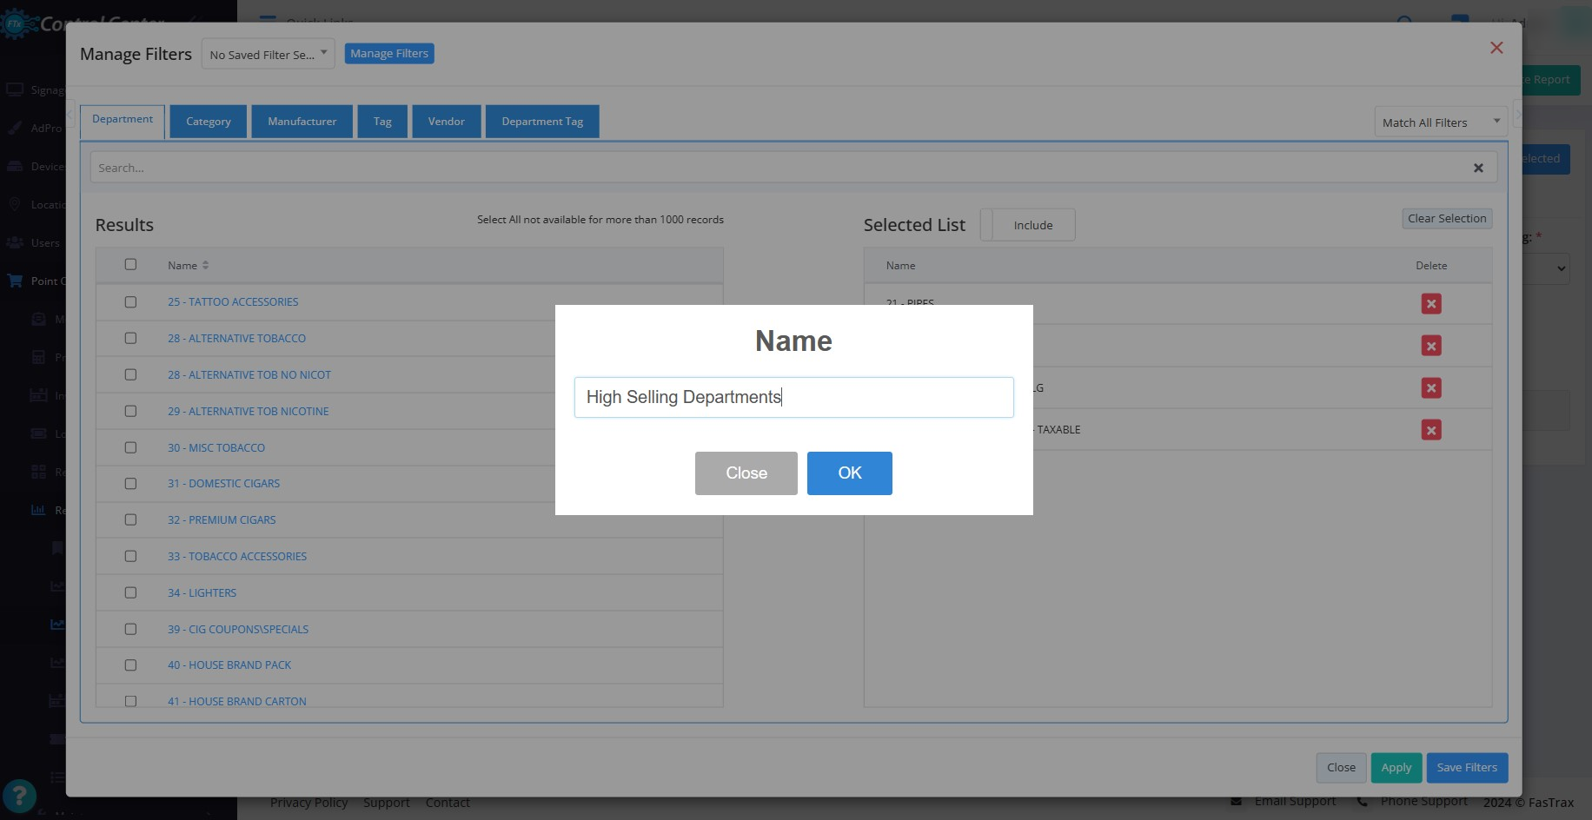Click the Name column sort arrows
This screenshot has width=1592, height=820.
tap(205, 265)
